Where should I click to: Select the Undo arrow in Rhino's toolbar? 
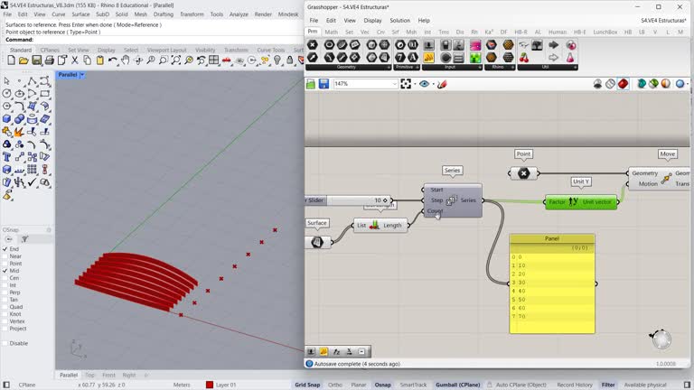(113, 60)
